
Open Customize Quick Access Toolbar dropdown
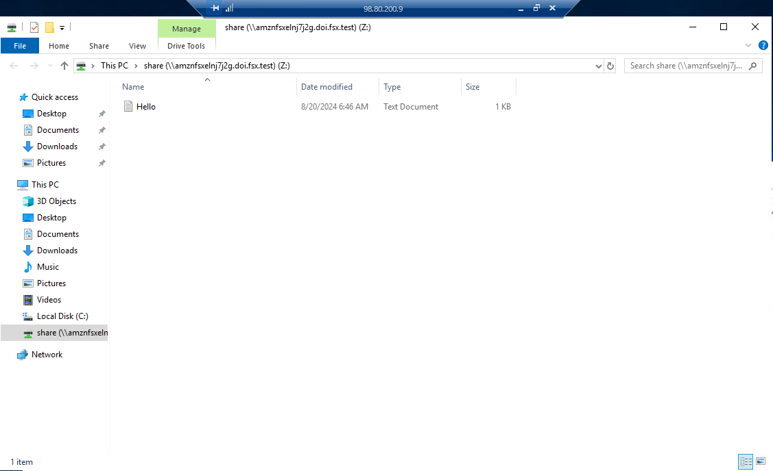(x=62, y=28)
